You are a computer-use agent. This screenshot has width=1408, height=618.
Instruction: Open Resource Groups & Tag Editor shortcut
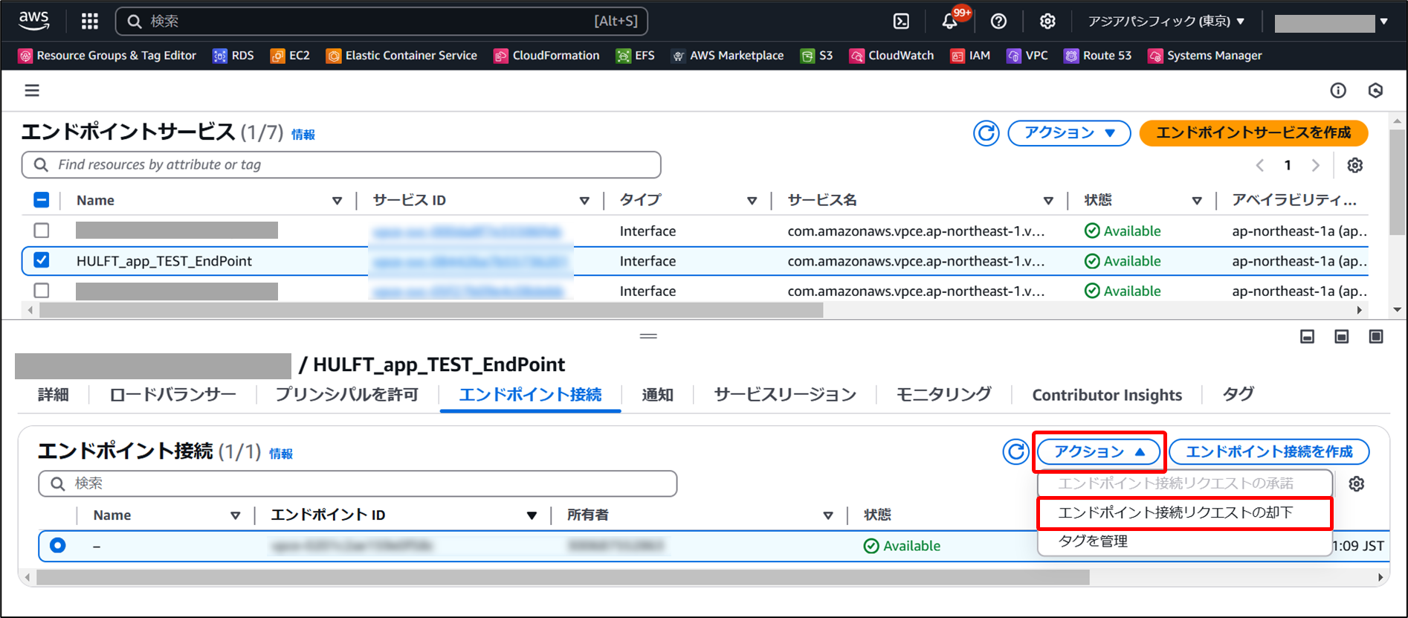(108, 56)
